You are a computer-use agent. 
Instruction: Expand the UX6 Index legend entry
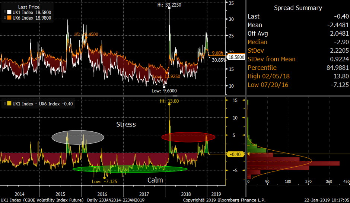5,17
